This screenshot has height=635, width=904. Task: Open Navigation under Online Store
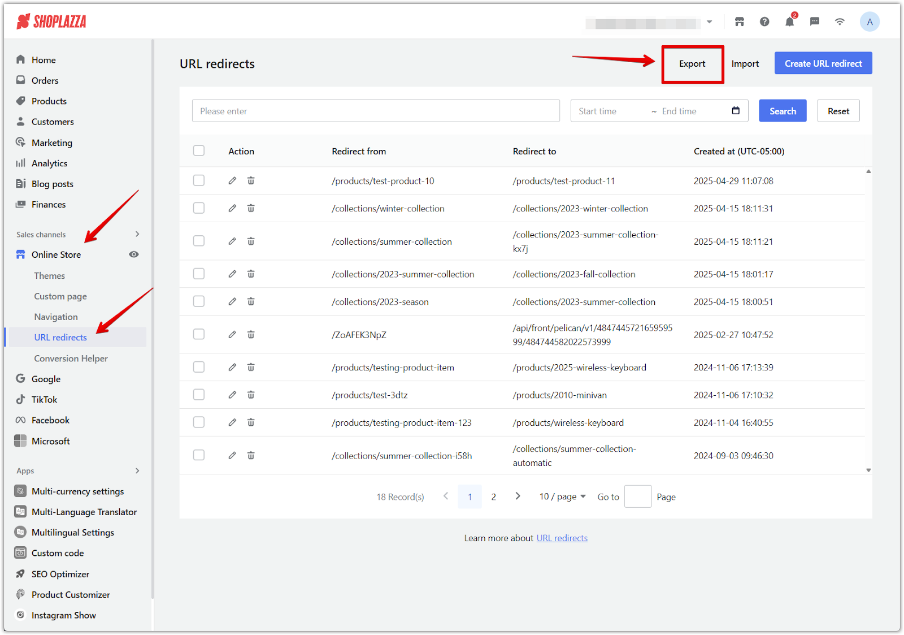click(x=56, y=317)
